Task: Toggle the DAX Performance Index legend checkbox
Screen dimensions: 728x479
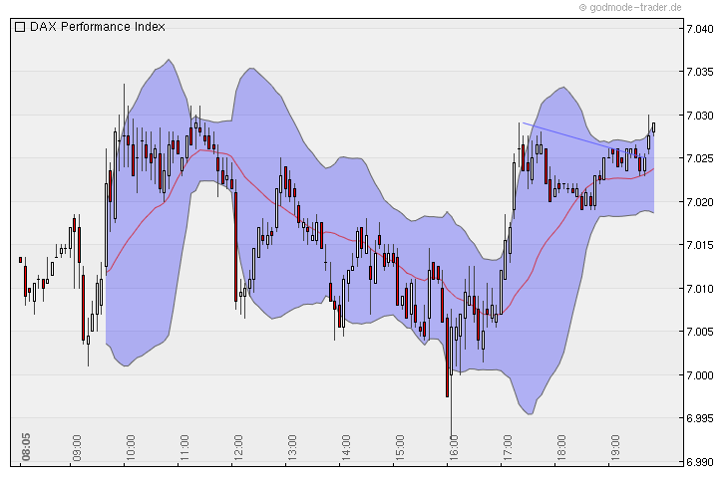Action: click(20, 27)
